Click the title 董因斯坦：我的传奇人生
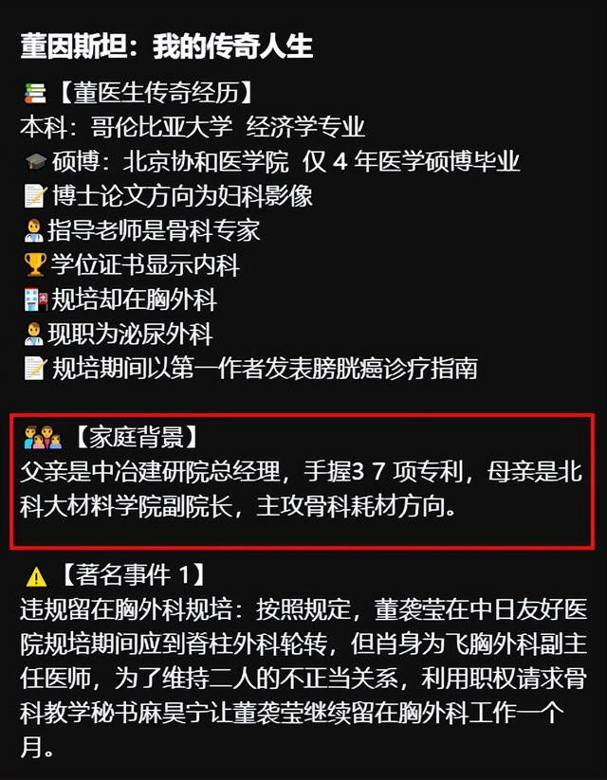Viewport: 607px width, 780px height. (x=167, y=46)
